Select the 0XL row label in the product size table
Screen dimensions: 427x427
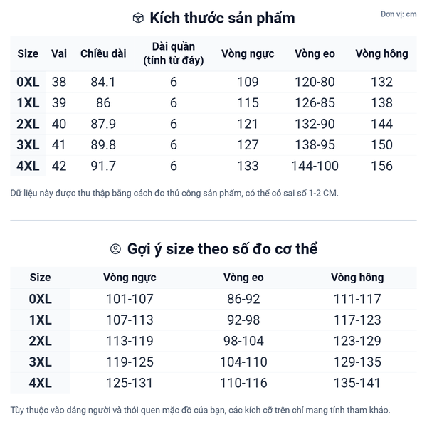pyautogui.click(x=28, y=82)
